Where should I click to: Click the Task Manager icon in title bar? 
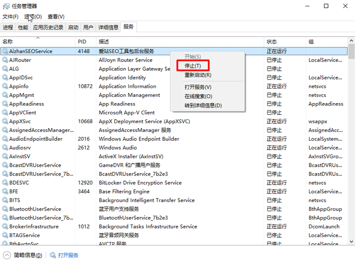pyautogui.click(x=6, y=6)
